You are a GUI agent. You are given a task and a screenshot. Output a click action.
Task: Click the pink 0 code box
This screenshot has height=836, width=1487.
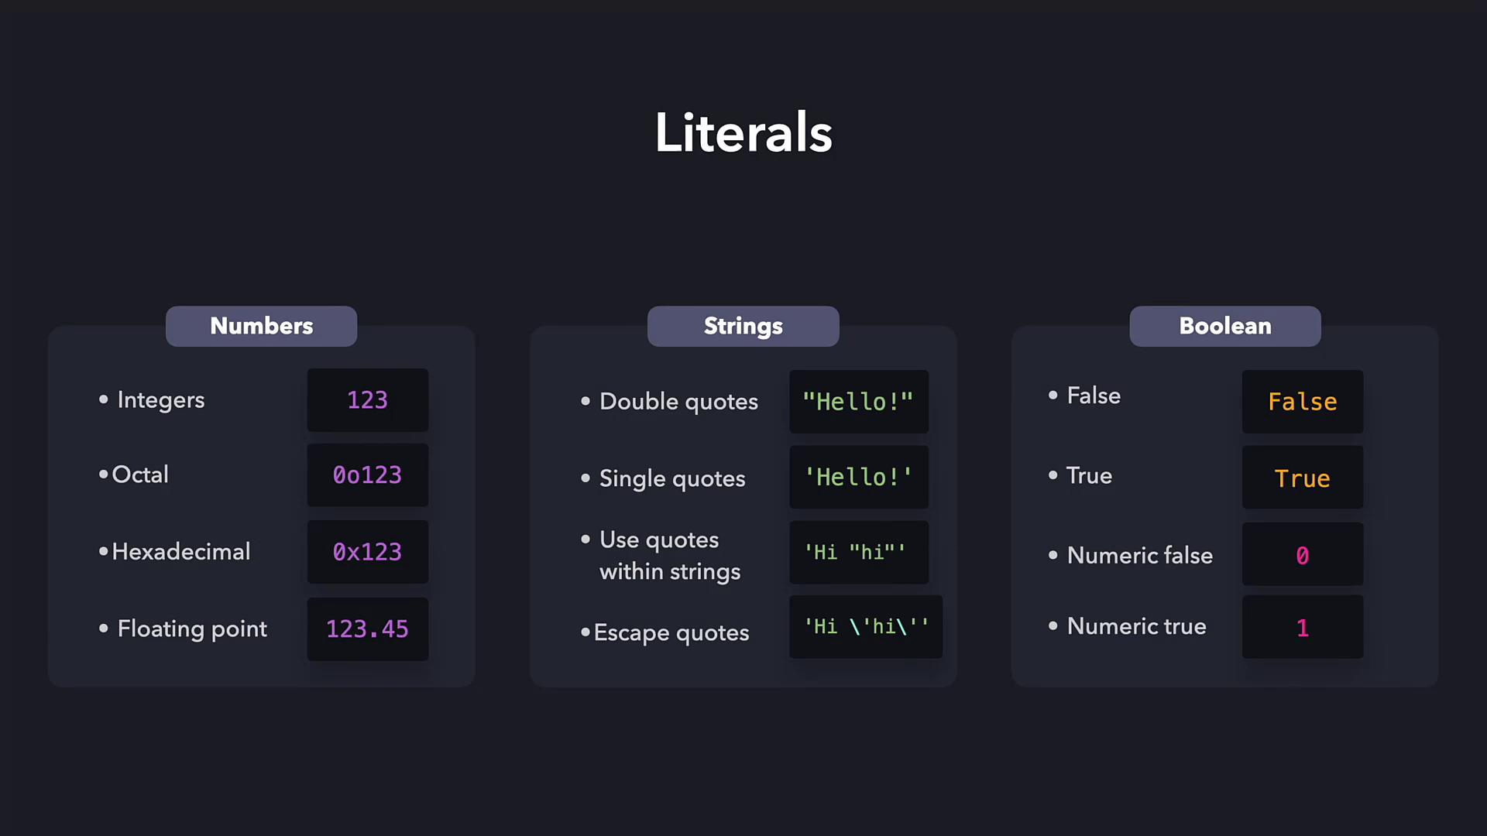point(1302,555)
